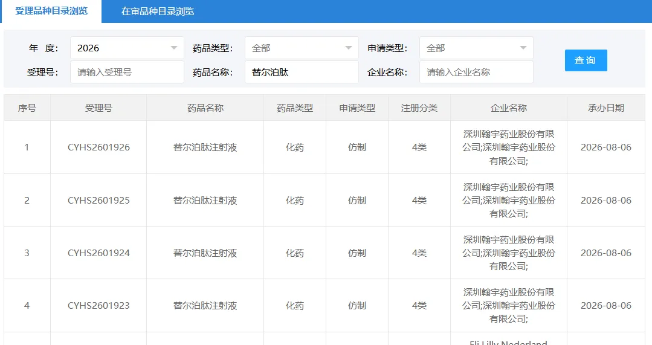Switch to 在审品种目录浏览 tab
This screenshot has width=652, height=345.
click(x=158, y=11)
